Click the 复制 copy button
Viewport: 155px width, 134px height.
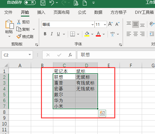point(23,29)
